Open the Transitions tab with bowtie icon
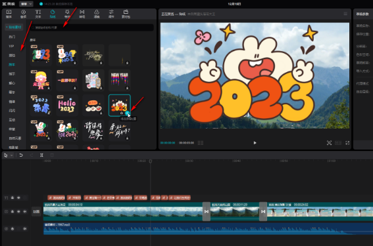Viewport: 373px width, 246px height. tap(82, 14)
